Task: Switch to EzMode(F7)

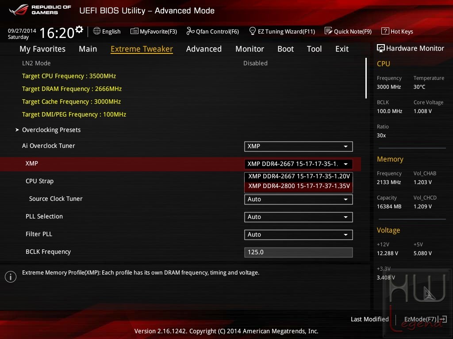Action: point(425,319)
